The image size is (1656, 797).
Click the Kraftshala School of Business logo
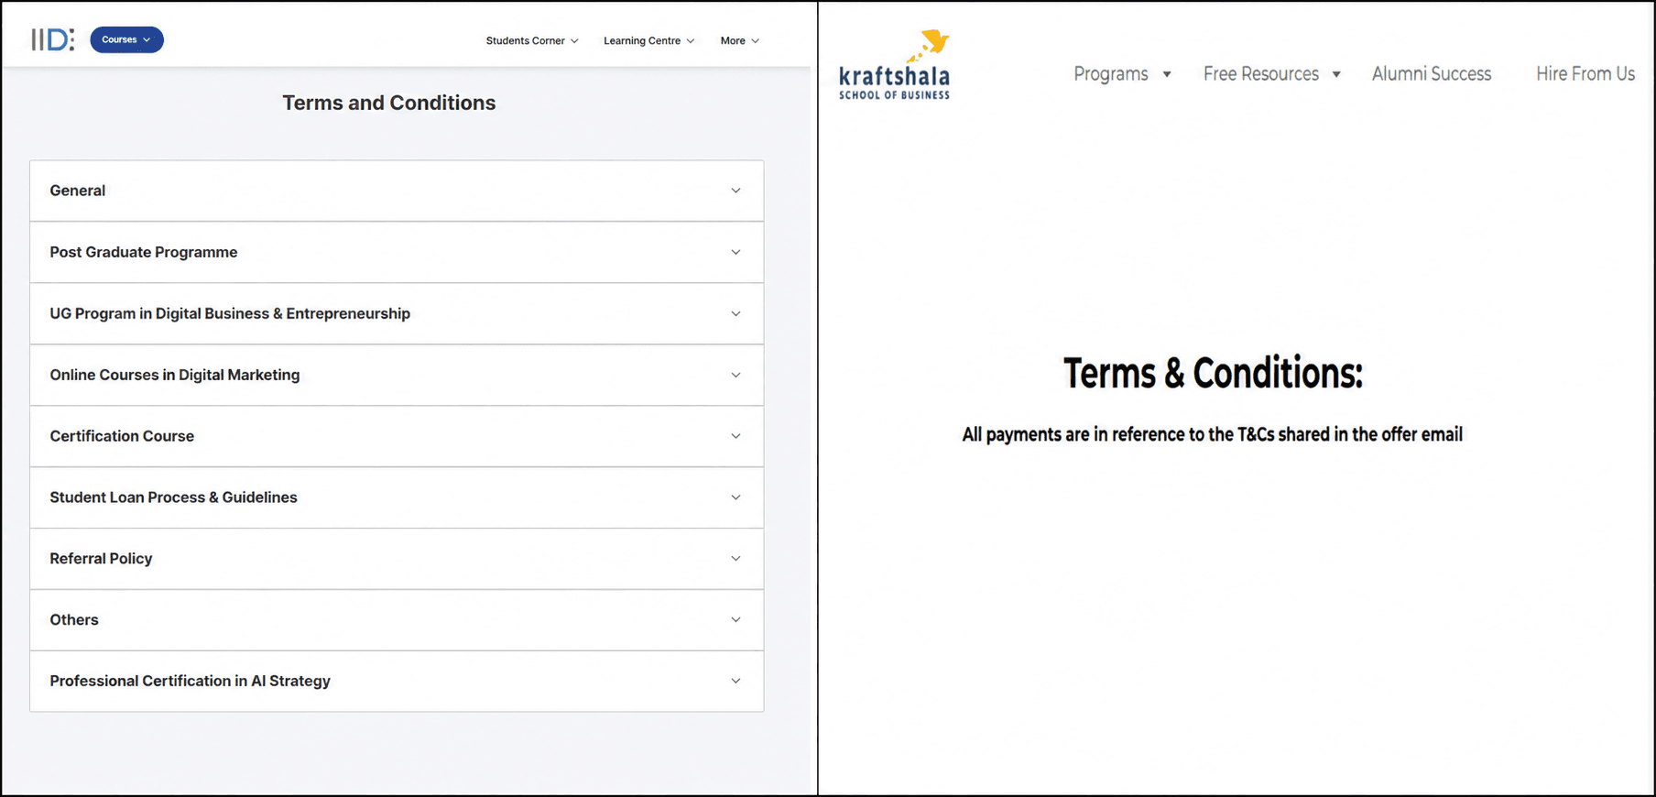[895, 65]
